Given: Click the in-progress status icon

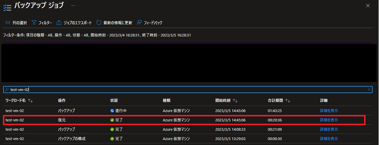Looking at the screenshot, I should point(112,111).
